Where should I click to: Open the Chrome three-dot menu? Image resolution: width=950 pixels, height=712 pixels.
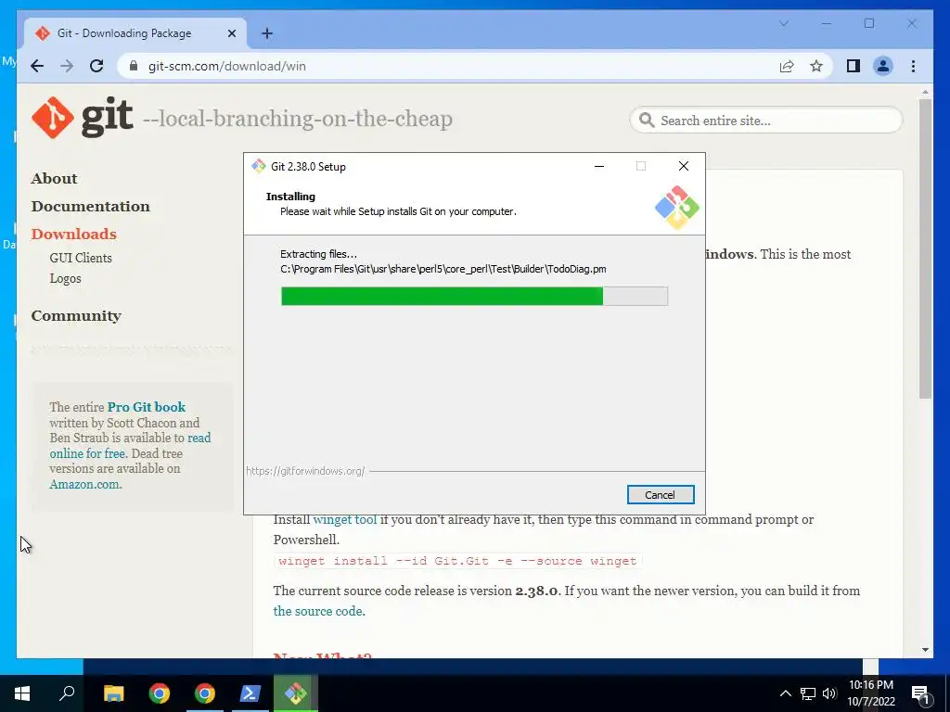coord(913,66)
